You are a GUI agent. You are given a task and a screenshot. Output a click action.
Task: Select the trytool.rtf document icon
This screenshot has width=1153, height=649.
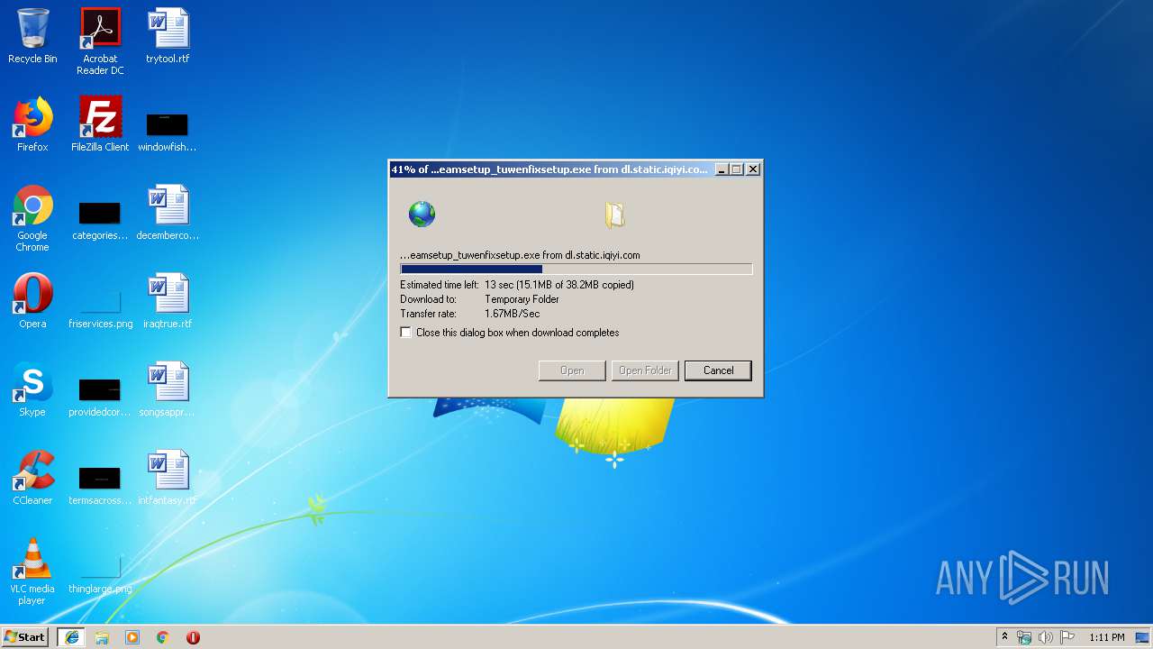[x=168, y=36]
